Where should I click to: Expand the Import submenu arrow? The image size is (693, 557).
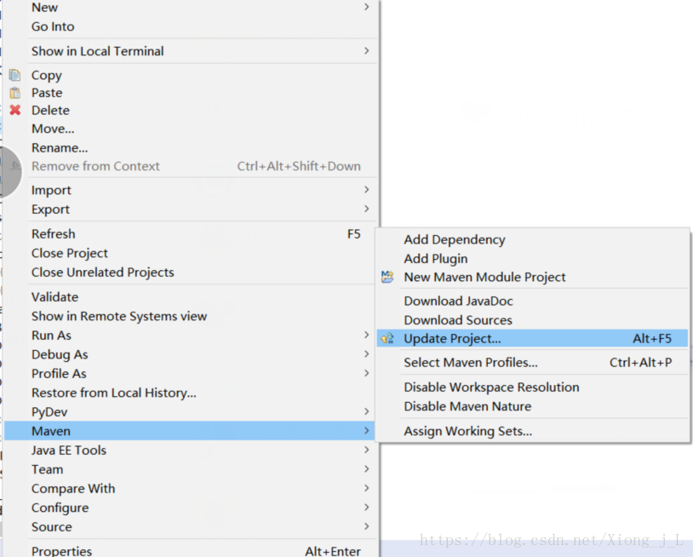pos(366,190)
